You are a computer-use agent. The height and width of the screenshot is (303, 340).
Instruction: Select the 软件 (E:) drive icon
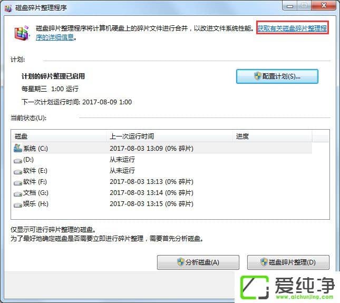coord(18,172)
